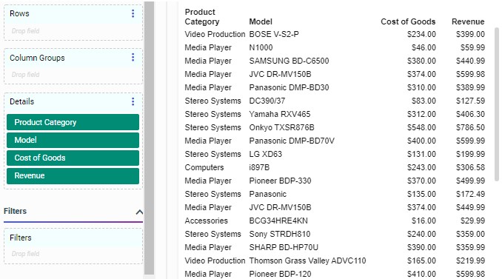Open the Column Groups kebab menu

point(133,58)
